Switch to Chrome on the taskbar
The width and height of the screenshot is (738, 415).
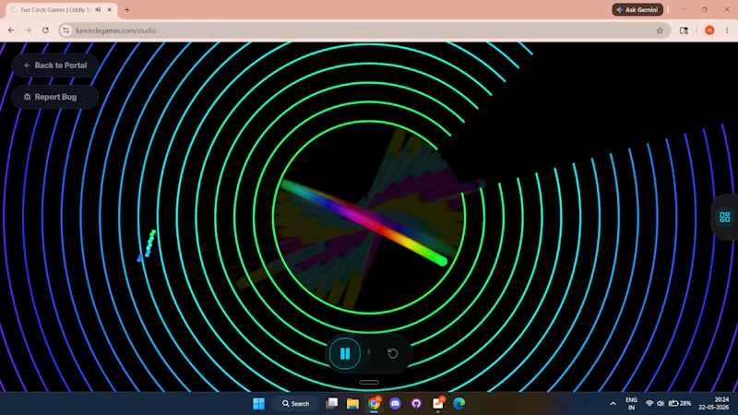click(375, 404)
